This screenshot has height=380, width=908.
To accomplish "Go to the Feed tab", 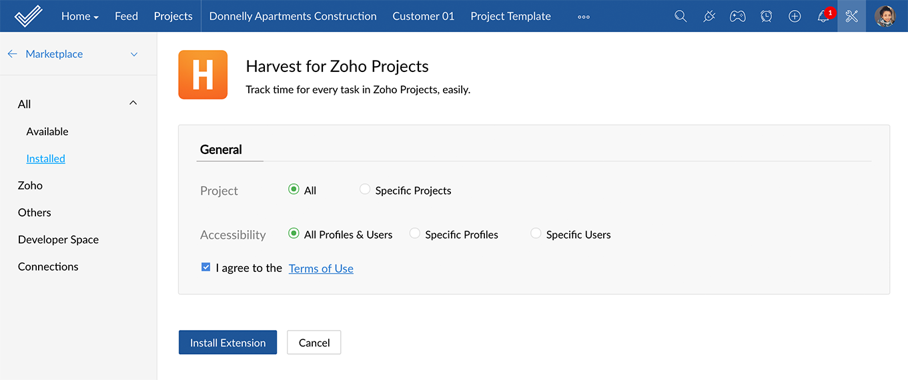I will (126, 16).
